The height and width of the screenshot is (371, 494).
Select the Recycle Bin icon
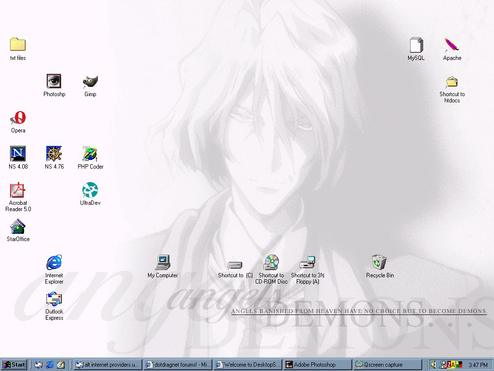(x=379, y=263)
